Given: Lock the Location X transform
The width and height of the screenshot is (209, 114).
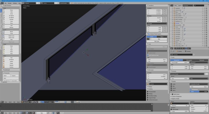Looking at the screenshot, I should (165, 10).
